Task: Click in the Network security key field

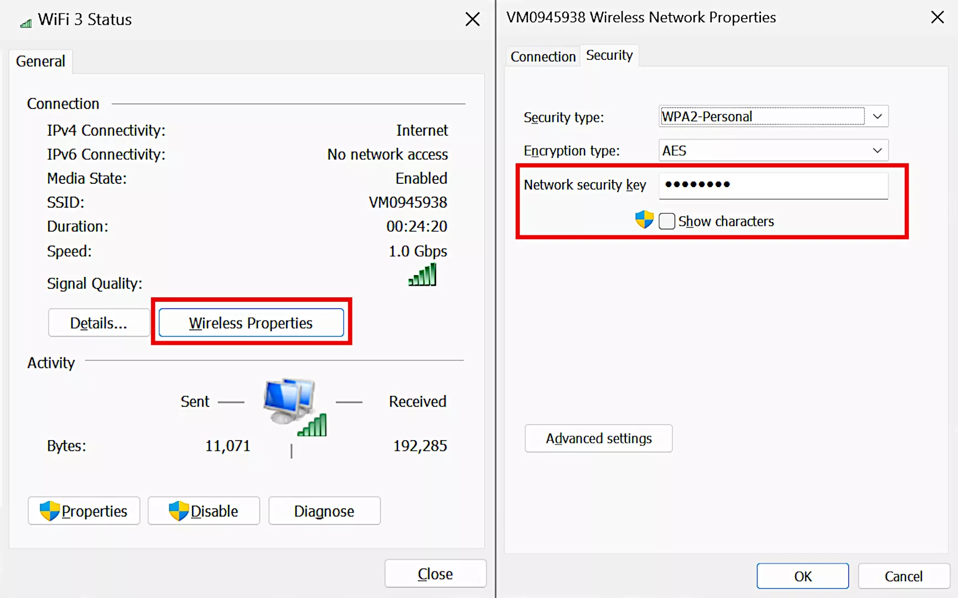Action: (x=773, y=185)
